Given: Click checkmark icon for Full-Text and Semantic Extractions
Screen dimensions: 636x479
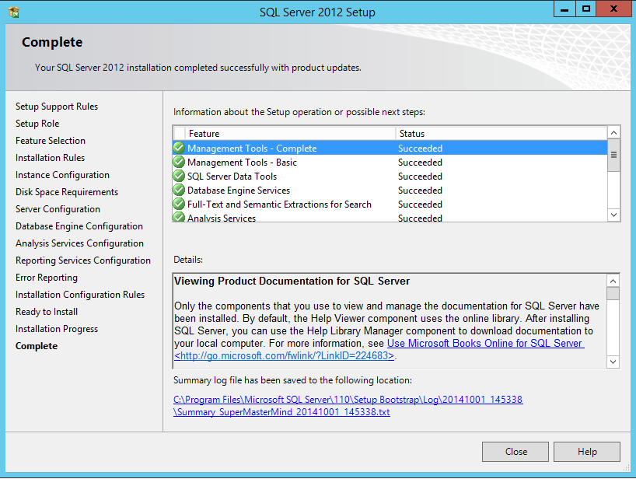Looking at the screenshot, I should coord(179,205).
